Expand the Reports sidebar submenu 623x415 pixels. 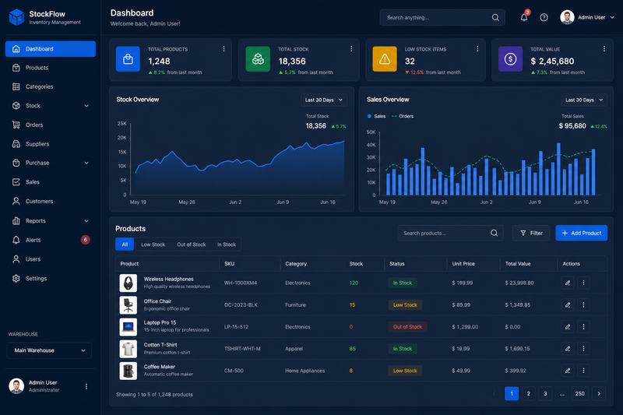click(86, 221)
